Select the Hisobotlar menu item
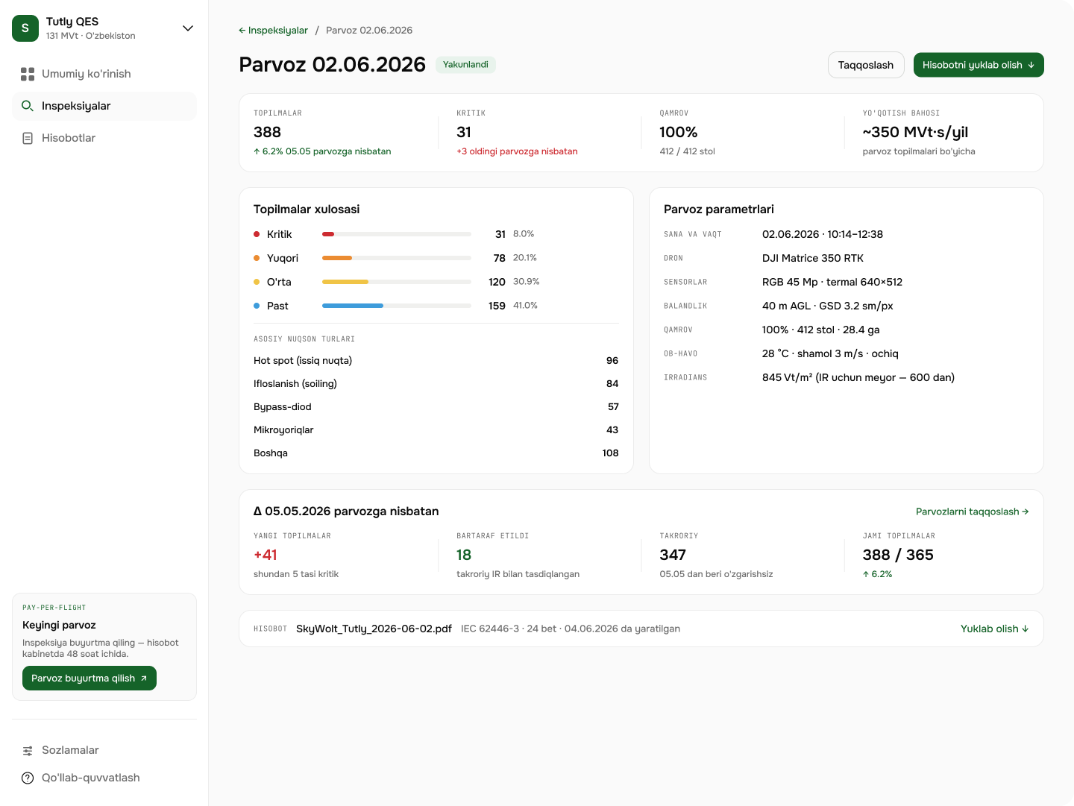Screen dimensions: 1074x806 click(x=104, y=138)
